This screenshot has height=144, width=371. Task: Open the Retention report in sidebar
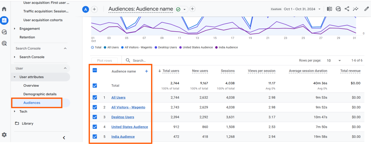pos(27,37)
